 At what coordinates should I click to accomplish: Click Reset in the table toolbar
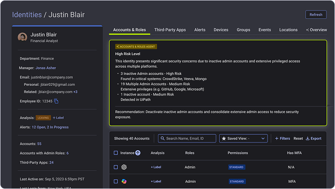tap(298, 139)
